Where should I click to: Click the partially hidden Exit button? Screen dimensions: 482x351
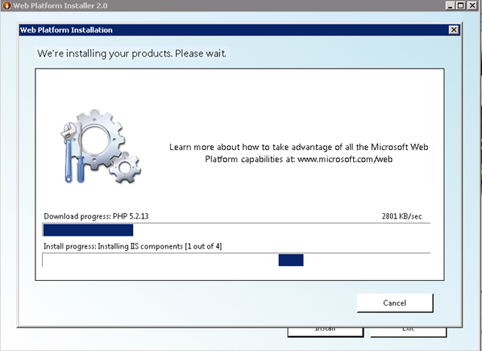407,330
